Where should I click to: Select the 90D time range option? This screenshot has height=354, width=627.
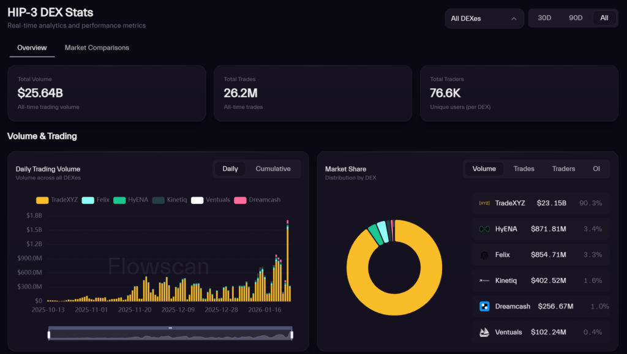click(576, 18)
